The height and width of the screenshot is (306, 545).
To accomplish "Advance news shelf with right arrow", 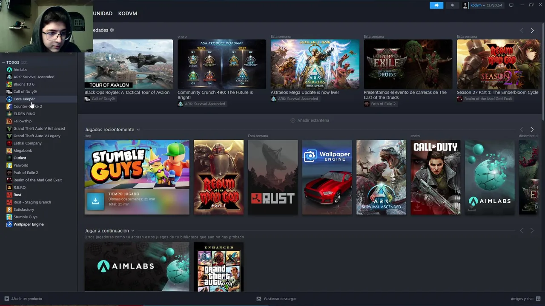I will coord(532,30).
